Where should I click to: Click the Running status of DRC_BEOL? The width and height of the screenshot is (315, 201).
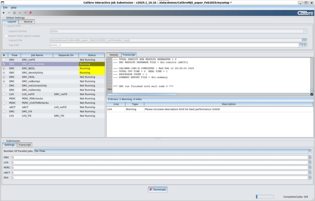(91, 68)
